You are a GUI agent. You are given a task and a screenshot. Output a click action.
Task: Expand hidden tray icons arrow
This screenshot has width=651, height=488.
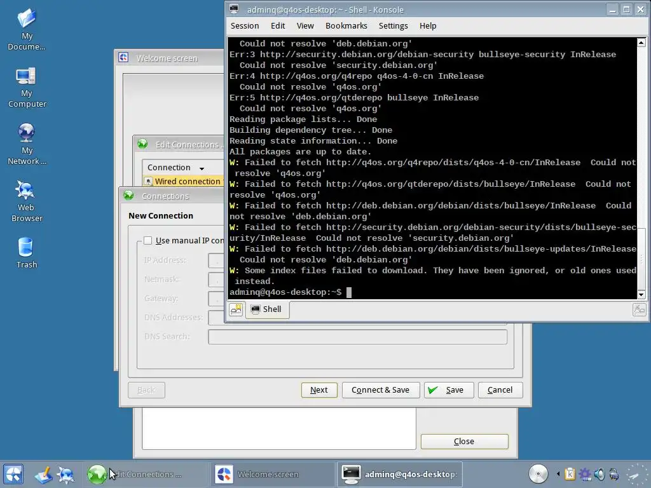pos(558,474)
